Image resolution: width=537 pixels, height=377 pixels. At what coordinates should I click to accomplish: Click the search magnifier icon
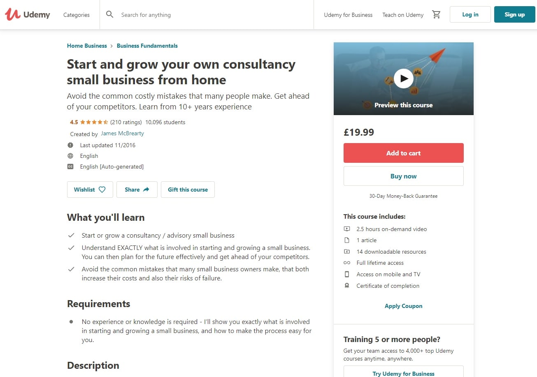point(109,14)
